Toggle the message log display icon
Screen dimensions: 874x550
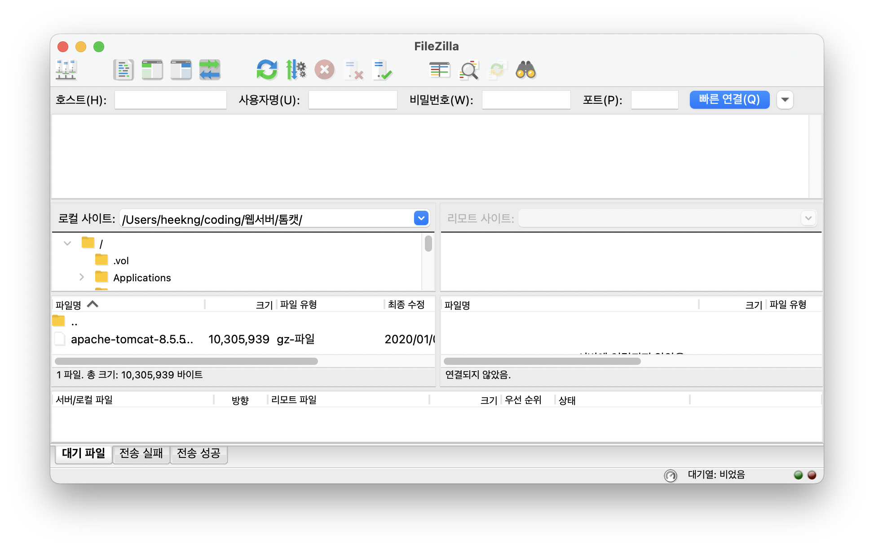(x=124, y=70)
